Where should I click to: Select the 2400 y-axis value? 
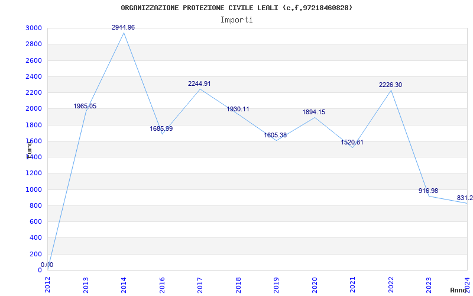34,76
